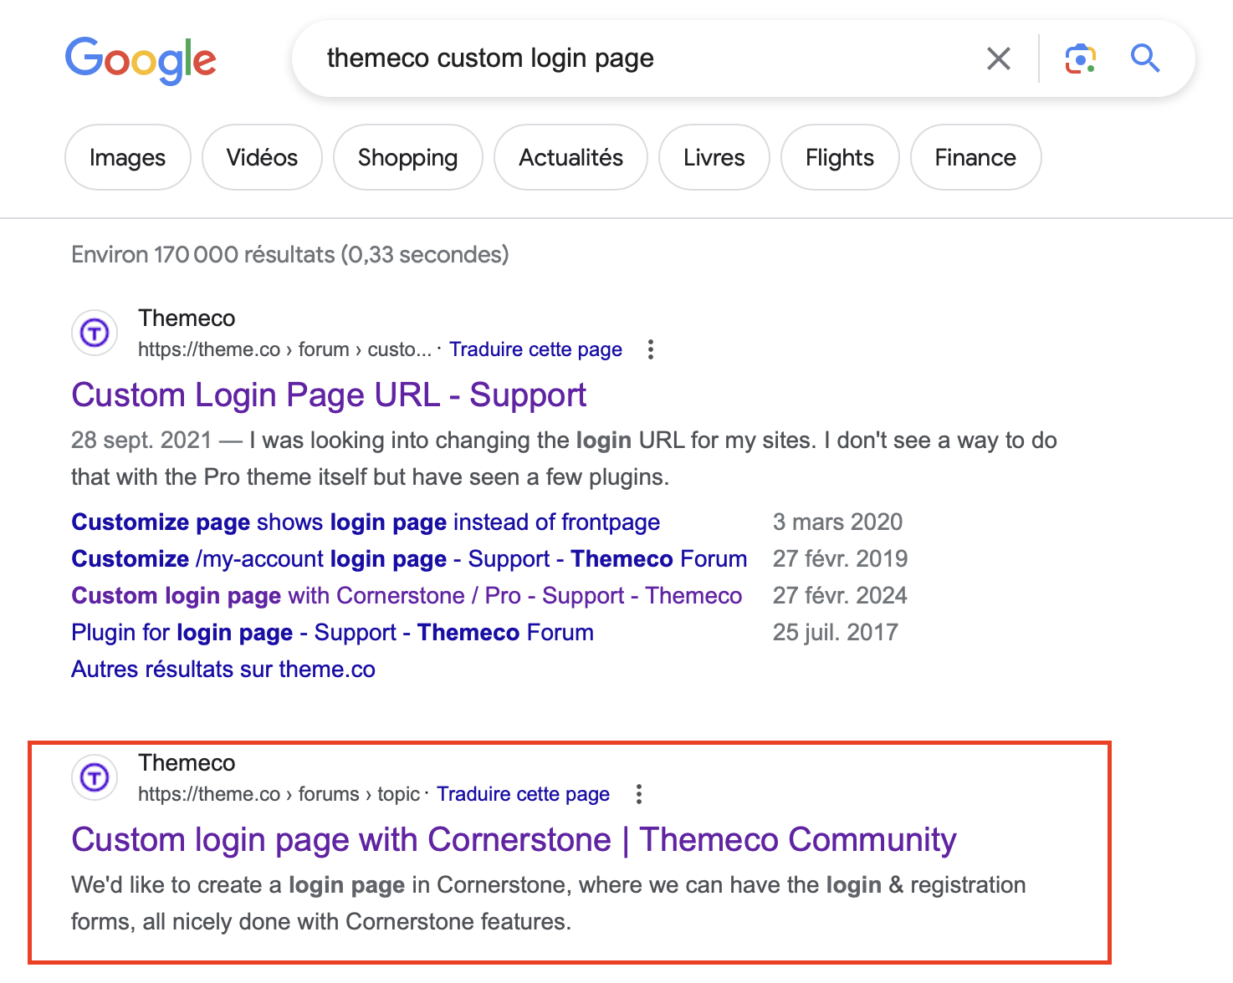
Task: Select the Shopping filter chip
Action: point(407,157)
